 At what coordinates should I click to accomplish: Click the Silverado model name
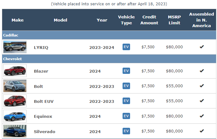pyautogui.click(x=45, y=132)
